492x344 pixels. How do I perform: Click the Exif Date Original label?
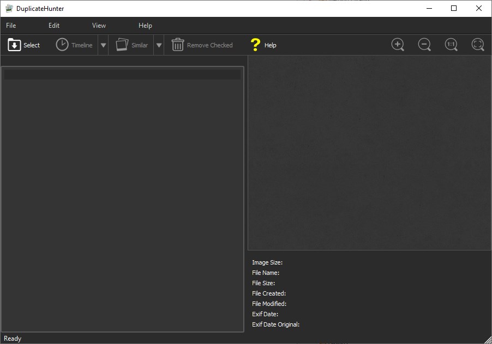click(x=276, y=324)
